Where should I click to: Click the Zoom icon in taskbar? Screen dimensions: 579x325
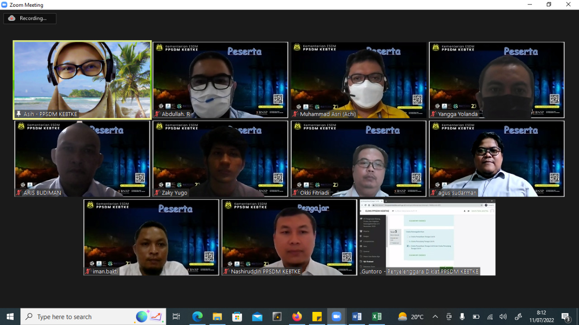336,316
